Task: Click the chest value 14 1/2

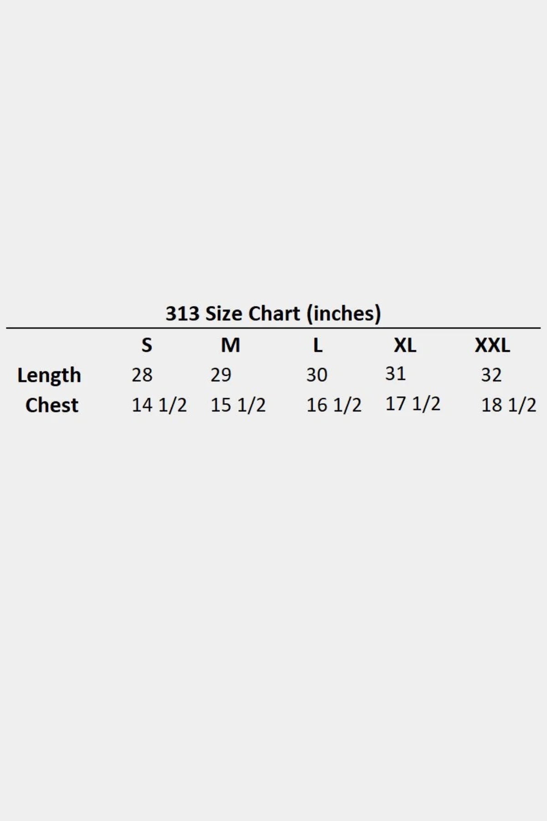Action: [x=159, y=405]
